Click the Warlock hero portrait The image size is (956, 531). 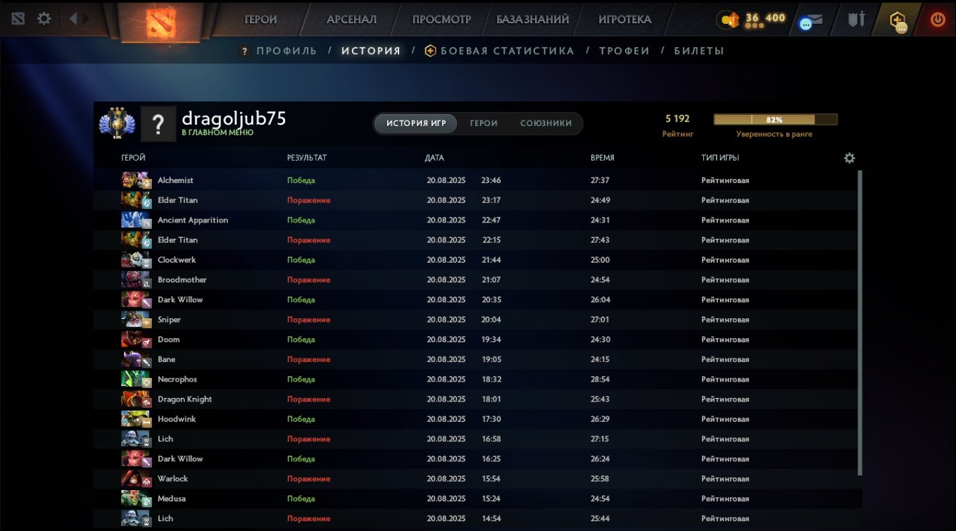click(136, 479)
